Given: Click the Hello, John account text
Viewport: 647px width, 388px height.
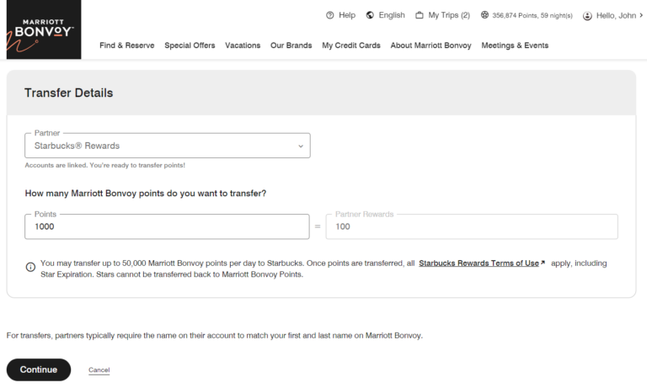Looking at the screenshot, I should pos(616,16).
